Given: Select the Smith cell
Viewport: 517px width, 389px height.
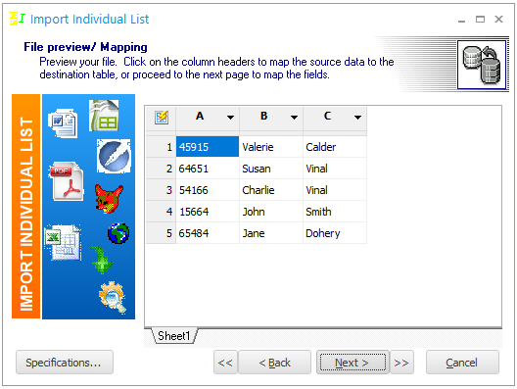Looking at the screenshot, I should [335, 212].
